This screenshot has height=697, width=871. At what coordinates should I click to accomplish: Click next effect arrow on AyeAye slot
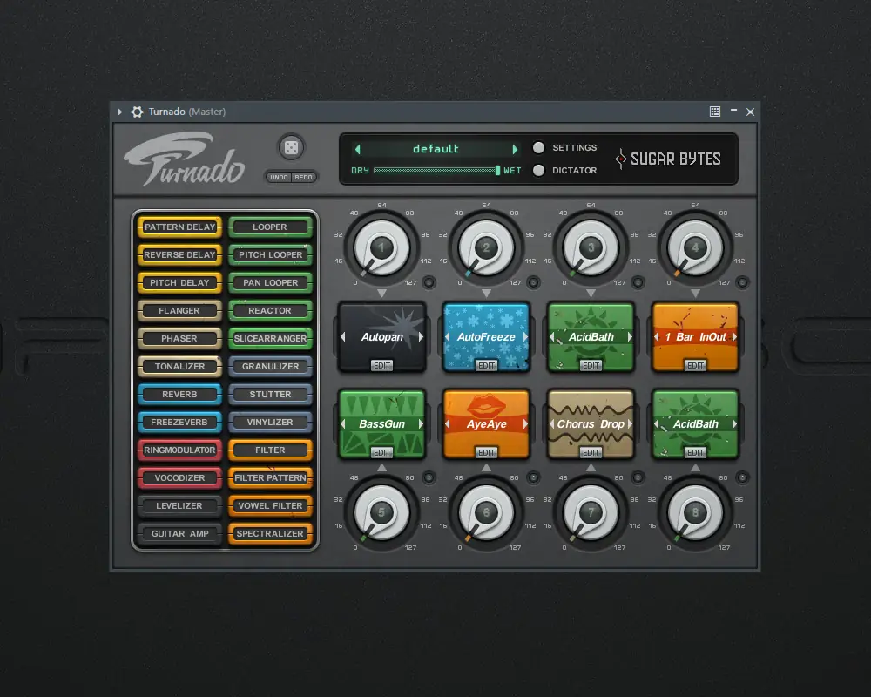coord(525,424)
